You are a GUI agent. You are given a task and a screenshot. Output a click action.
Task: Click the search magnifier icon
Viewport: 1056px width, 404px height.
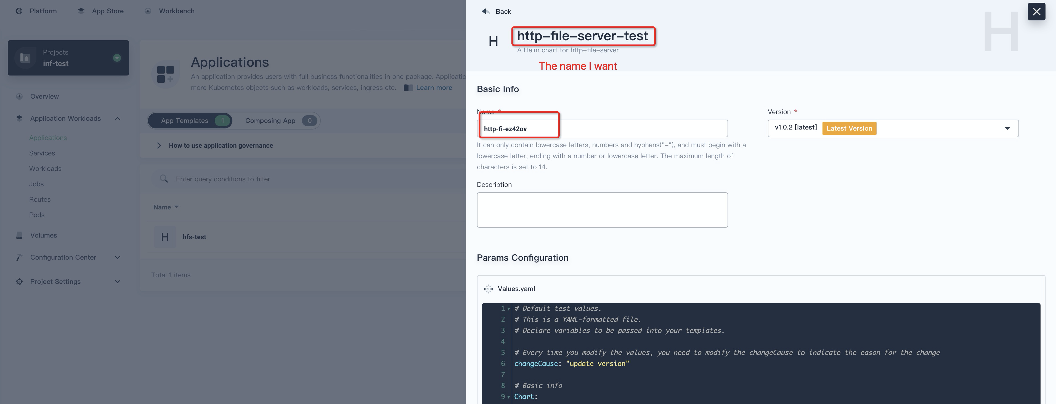[164, 179]
